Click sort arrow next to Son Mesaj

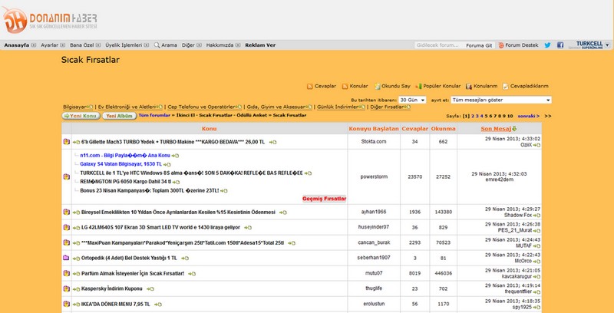[x=514, y=129]
